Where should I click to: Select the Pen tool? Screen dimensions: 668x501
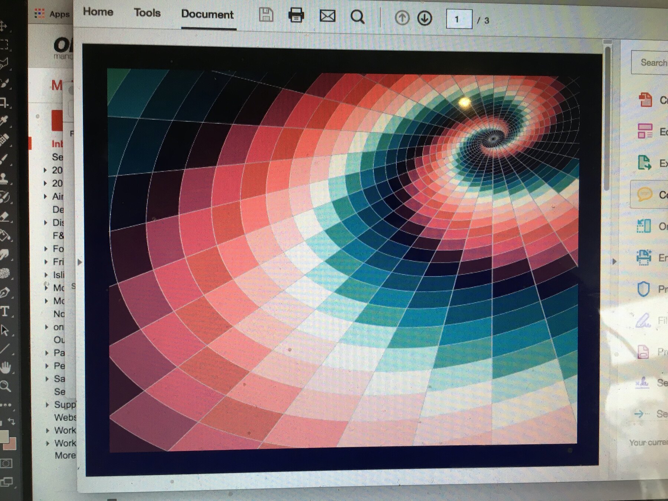pyautogui.click(x=5, y=293)
